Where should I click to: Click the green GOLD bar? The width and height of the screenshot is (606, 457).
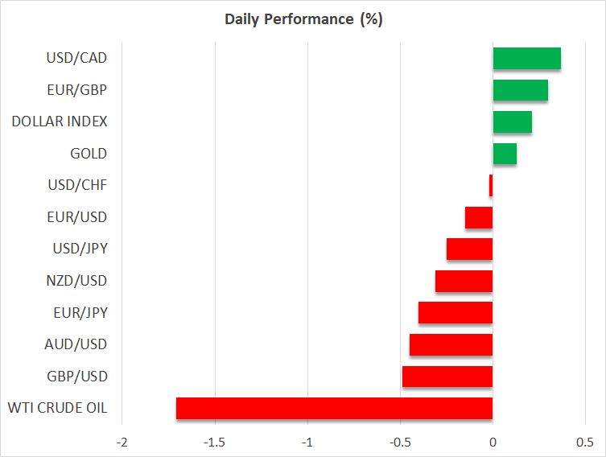coord(505,154)
